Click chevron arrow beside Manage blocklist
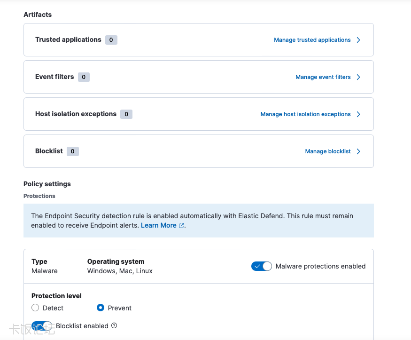Image resolution: width=411 pixels, height=340 pixels. [x=358, y=151]
